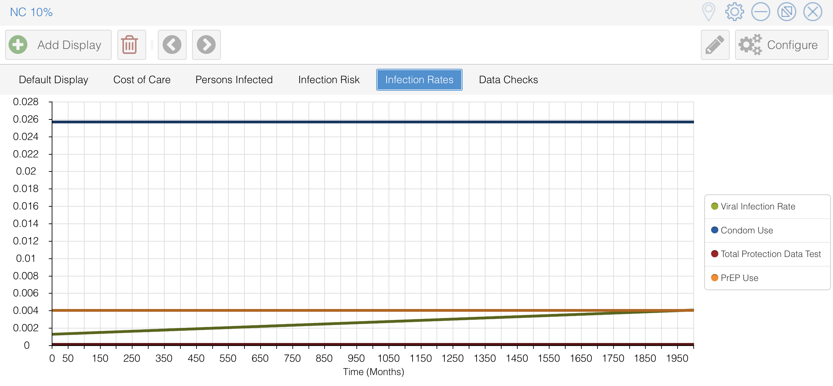833x386 pixels.
Task: Click the blue Condom Use color dot
Action: pos(714,230)
